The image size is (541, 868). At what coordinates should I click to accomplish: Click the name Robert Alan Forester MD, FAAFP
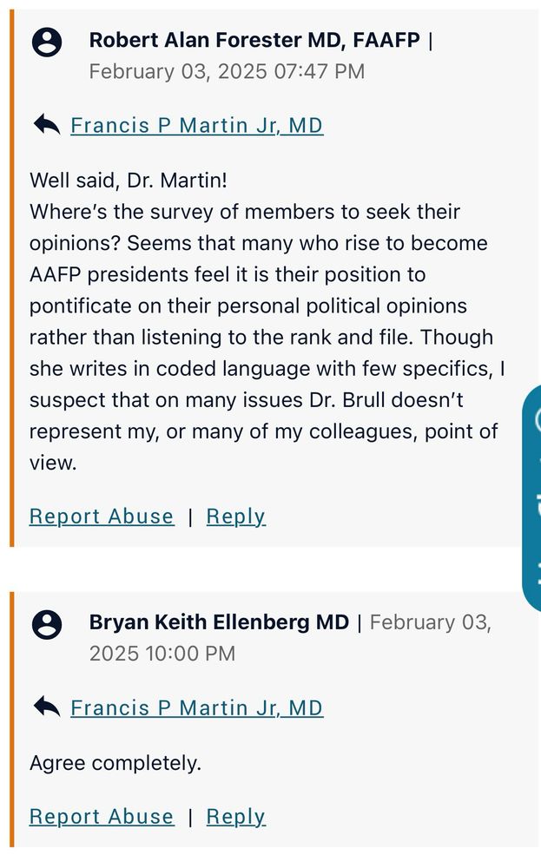point(254,40)
